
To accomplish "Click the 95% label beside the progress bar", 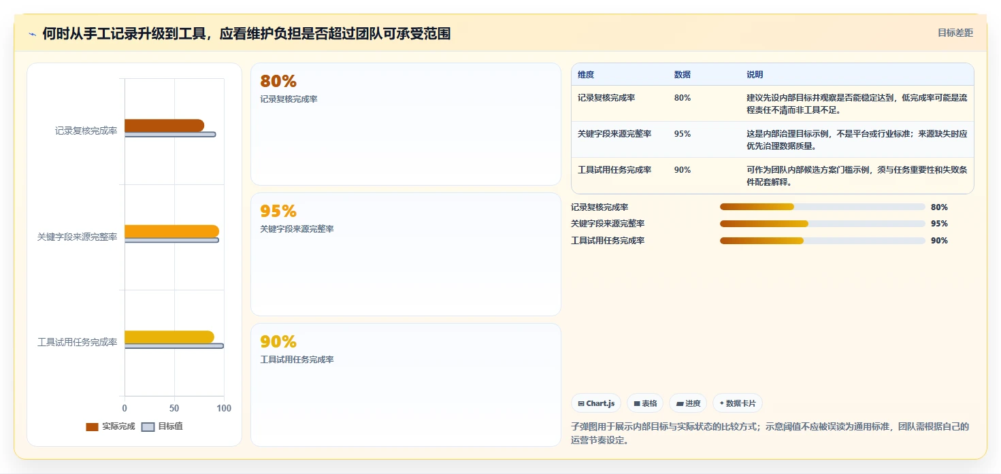I will 939,224.
